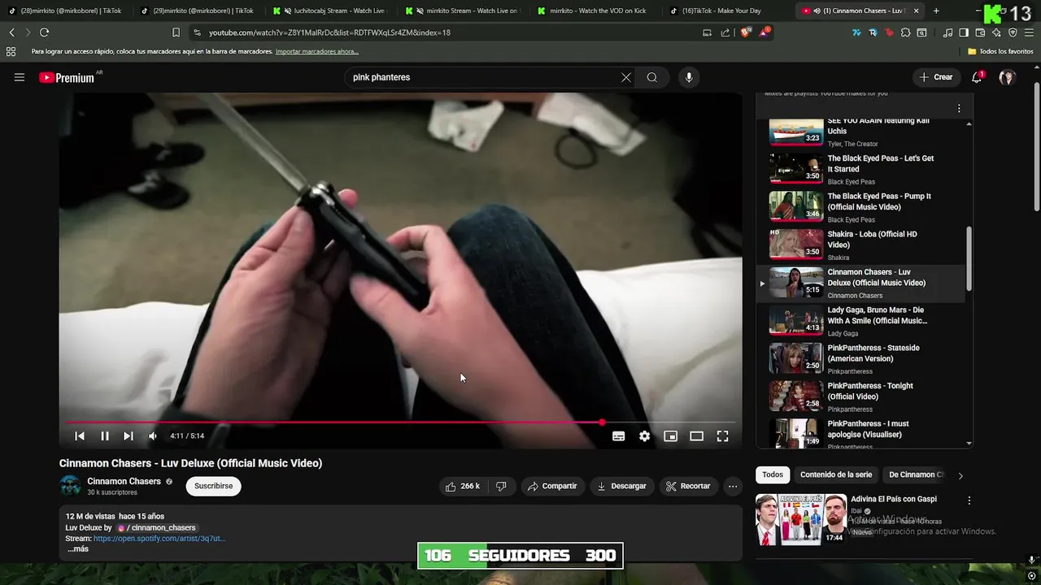Reload the current page
Image resolution: width=1041 pixels, height=585 pixels.
click(44, 32)
